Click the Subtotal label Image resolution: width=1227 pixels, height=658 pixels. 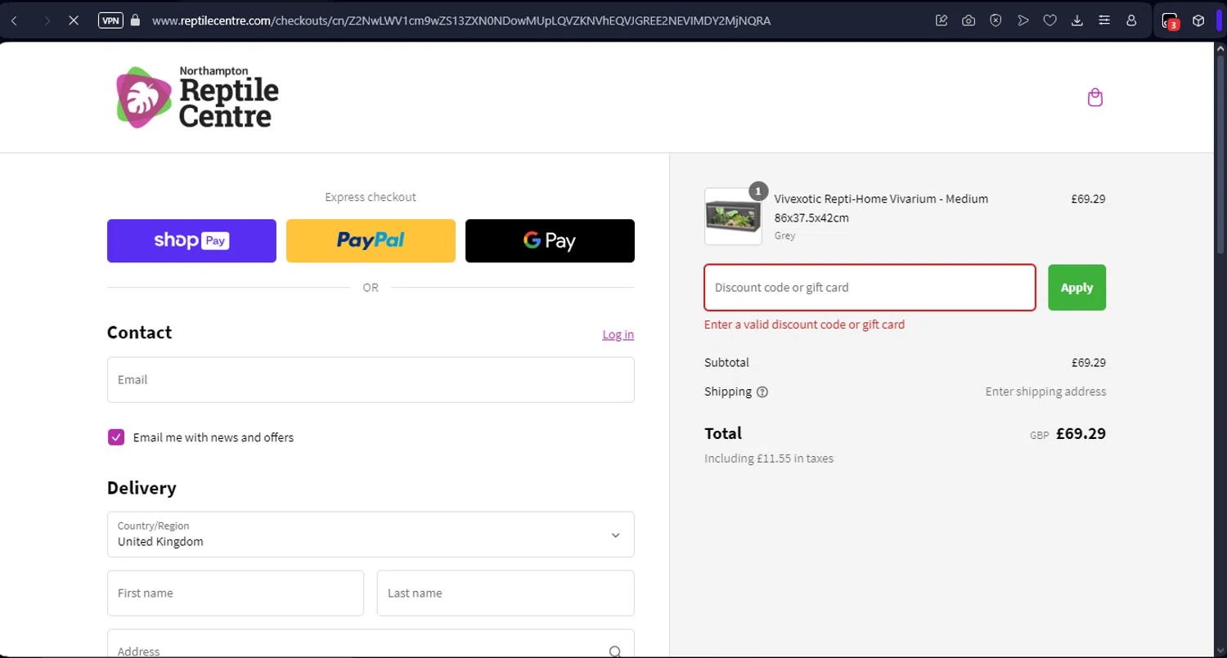click(726, 362)
